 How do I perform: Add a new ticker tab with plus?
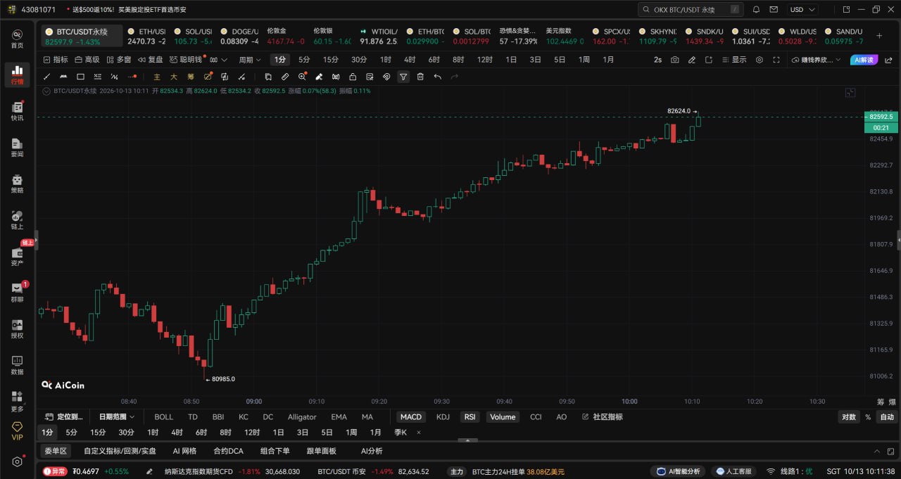pyautogui.click(x=879, y=36)
